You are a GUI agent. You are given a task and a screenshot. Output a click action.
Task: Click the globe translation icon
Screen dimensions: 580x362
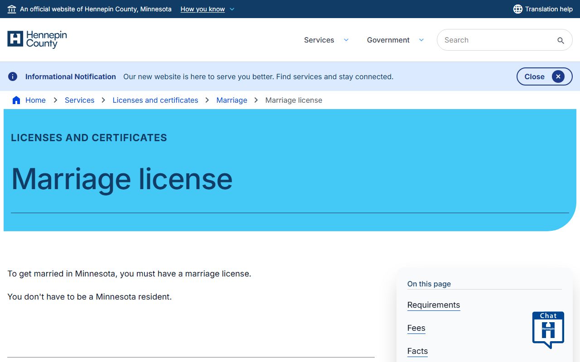518,9
